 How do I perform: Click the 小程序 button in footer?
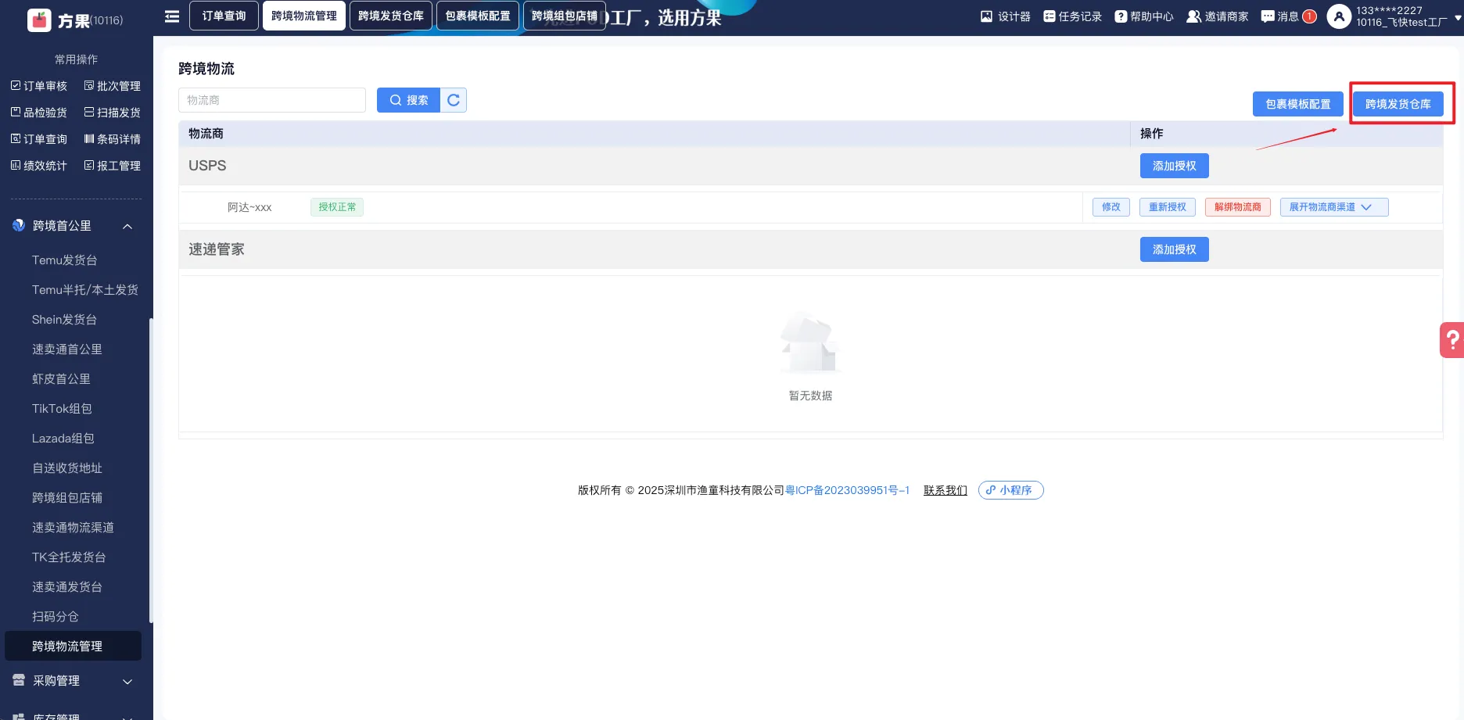pyautogui.click(x=1010, y=490)
